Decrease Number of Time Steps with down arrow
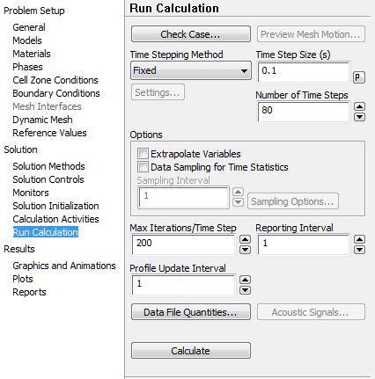This screenshot has width=375, height=379. (359, 117)
